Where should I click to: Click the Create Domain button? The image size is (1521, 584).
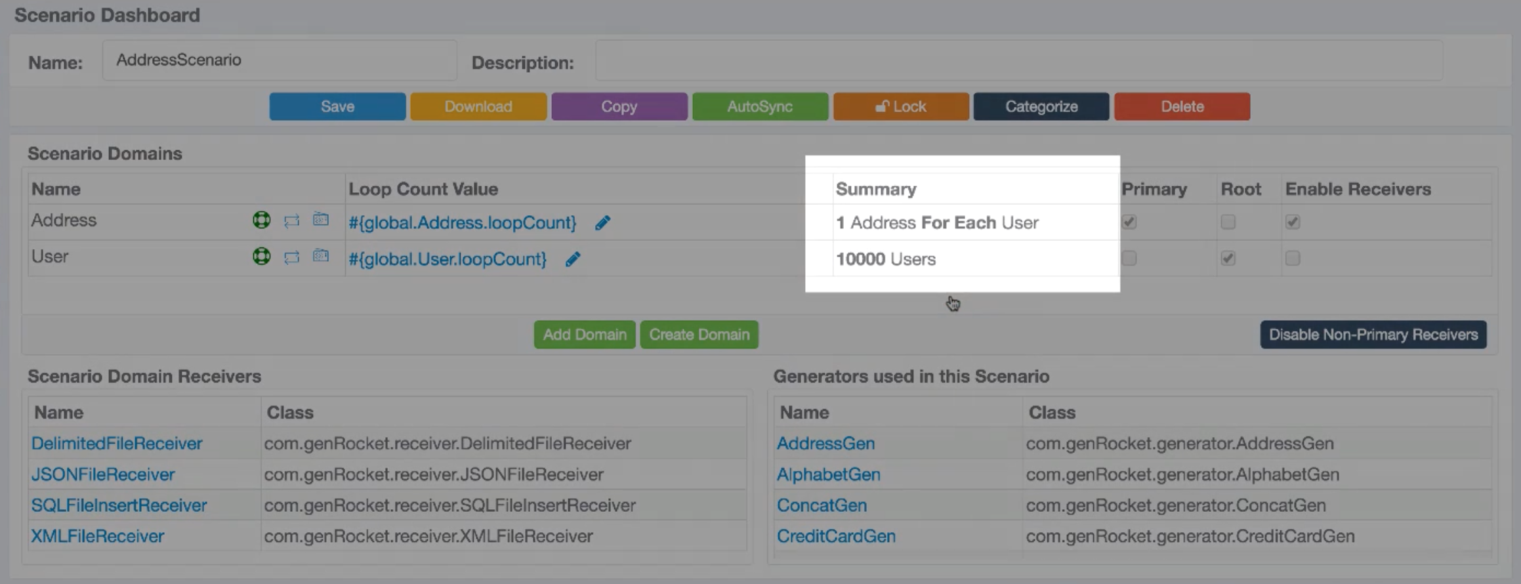(699, 335)
